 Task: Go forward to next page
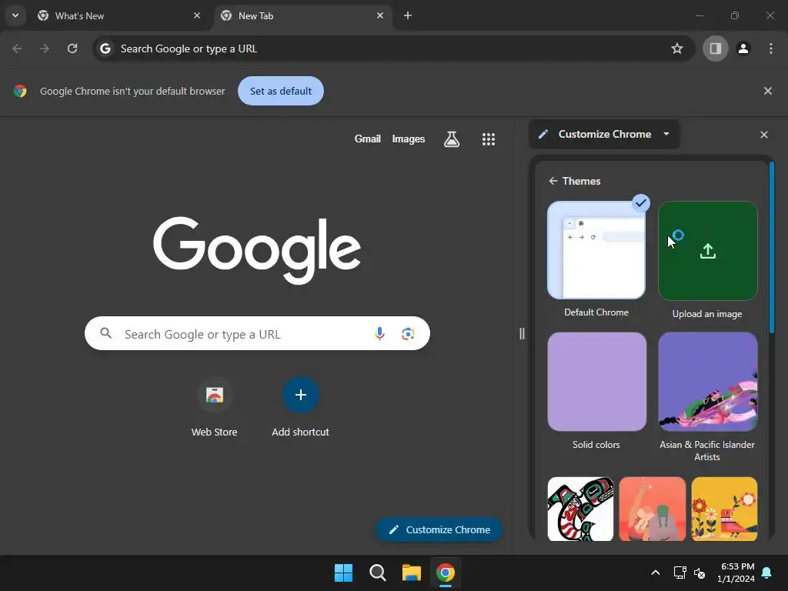coord(45,48)
